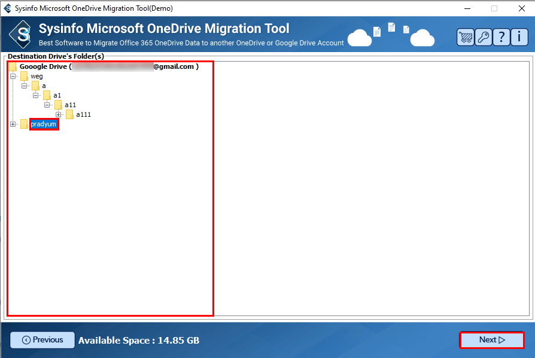Click the folder icon beside a1

click(x=47, y=95)
